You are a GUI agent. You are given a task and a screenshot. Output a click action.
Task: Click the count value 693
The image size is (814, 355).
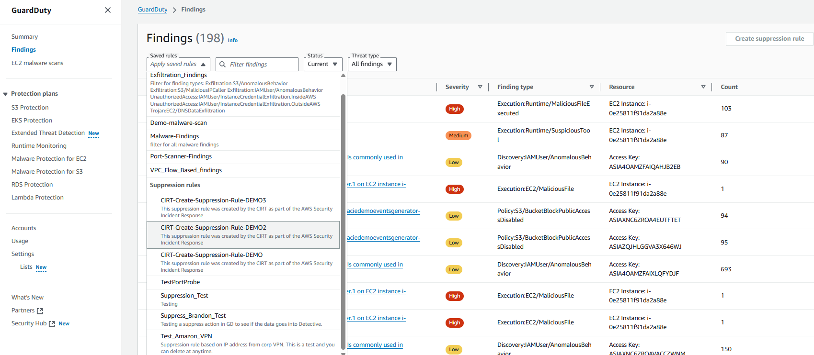(726, 269)
